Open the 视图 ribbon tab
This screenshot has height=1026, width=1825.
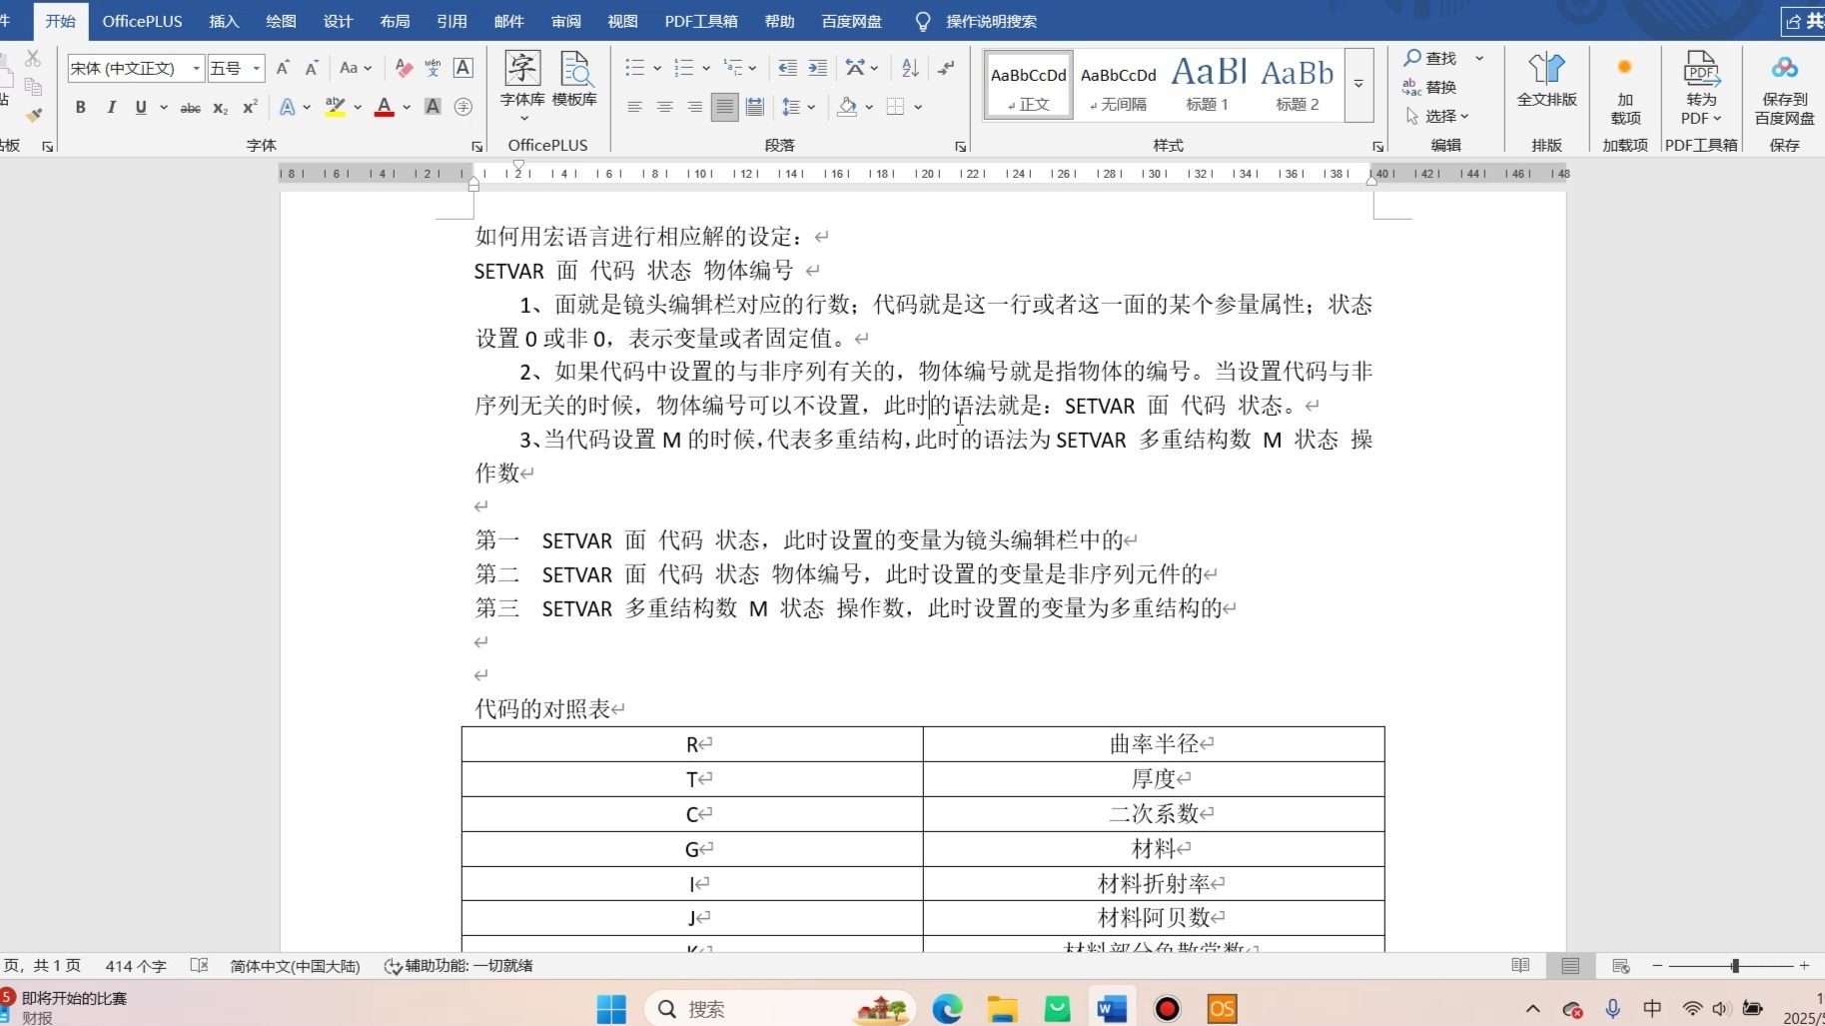622,21
